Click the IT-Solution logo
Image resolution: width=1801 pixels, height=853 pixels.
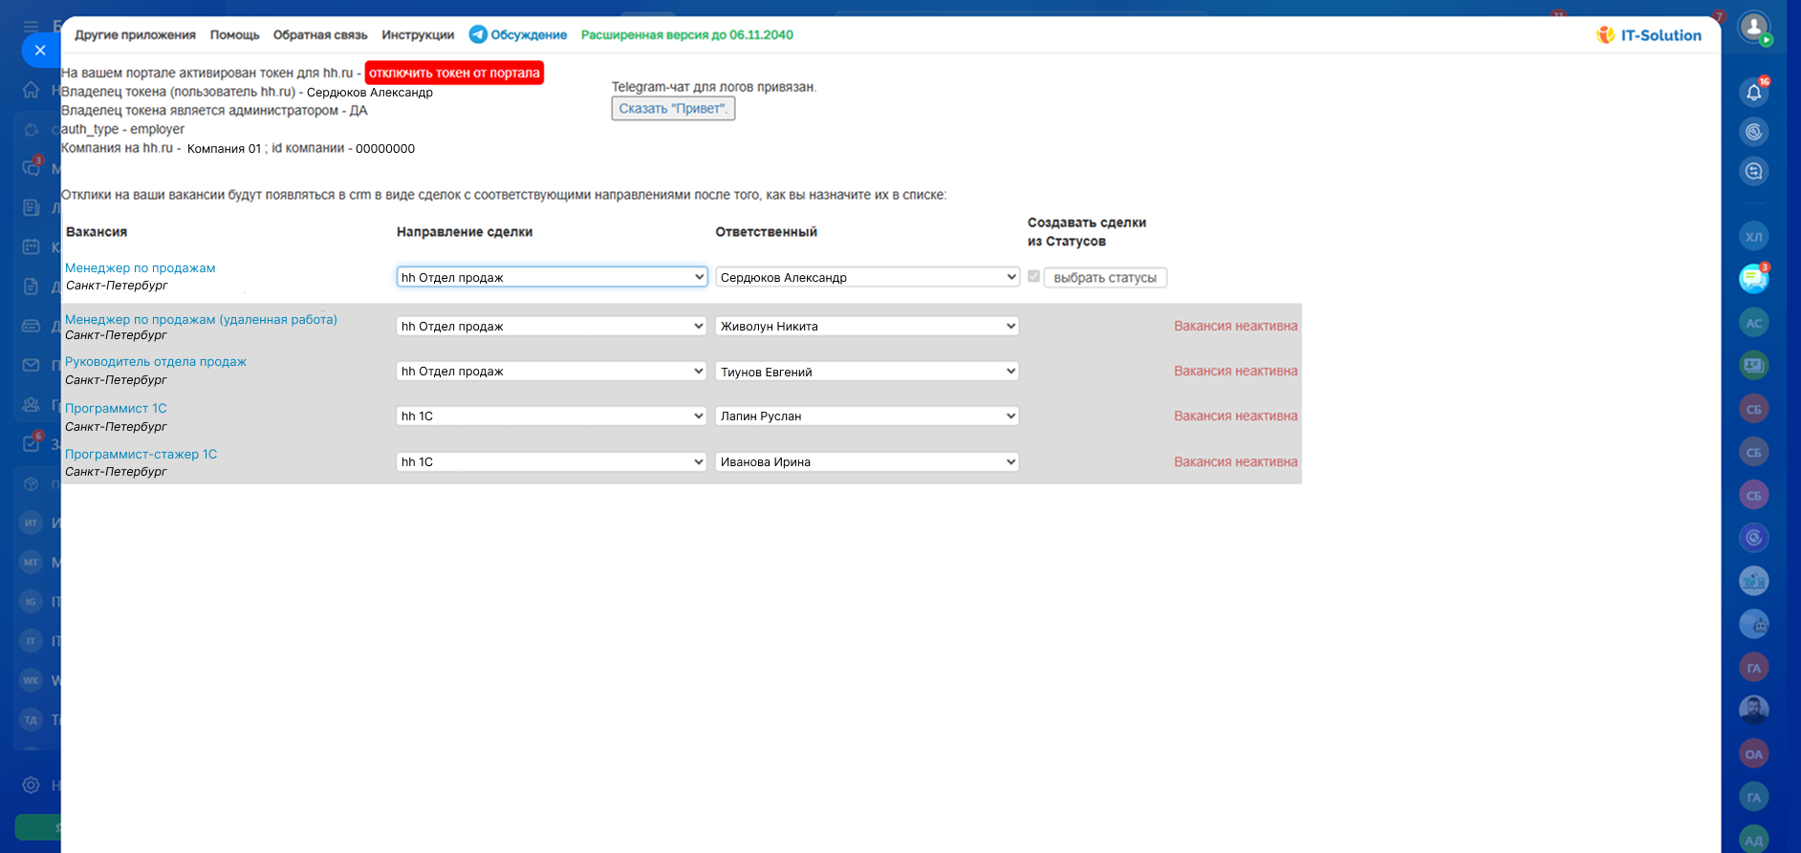(1649, 35)
